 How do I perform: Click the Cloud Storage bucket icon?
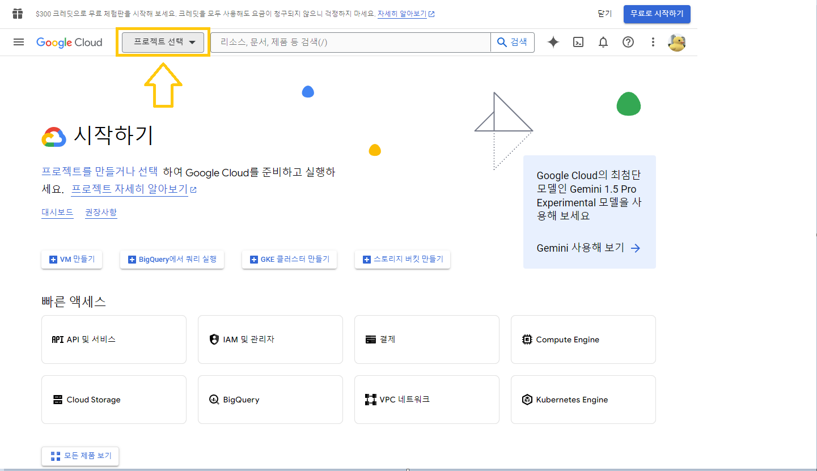coord(58,400)
